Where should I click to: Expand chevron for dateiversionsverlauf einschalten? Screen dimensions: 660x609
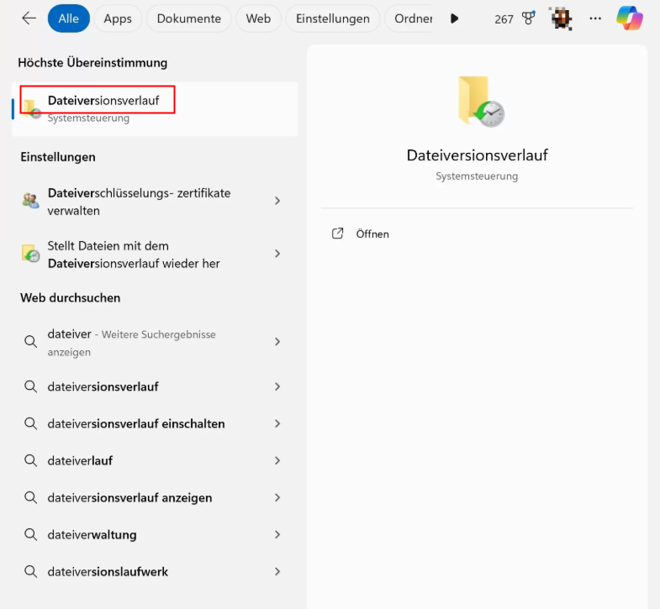pos(277,424)
